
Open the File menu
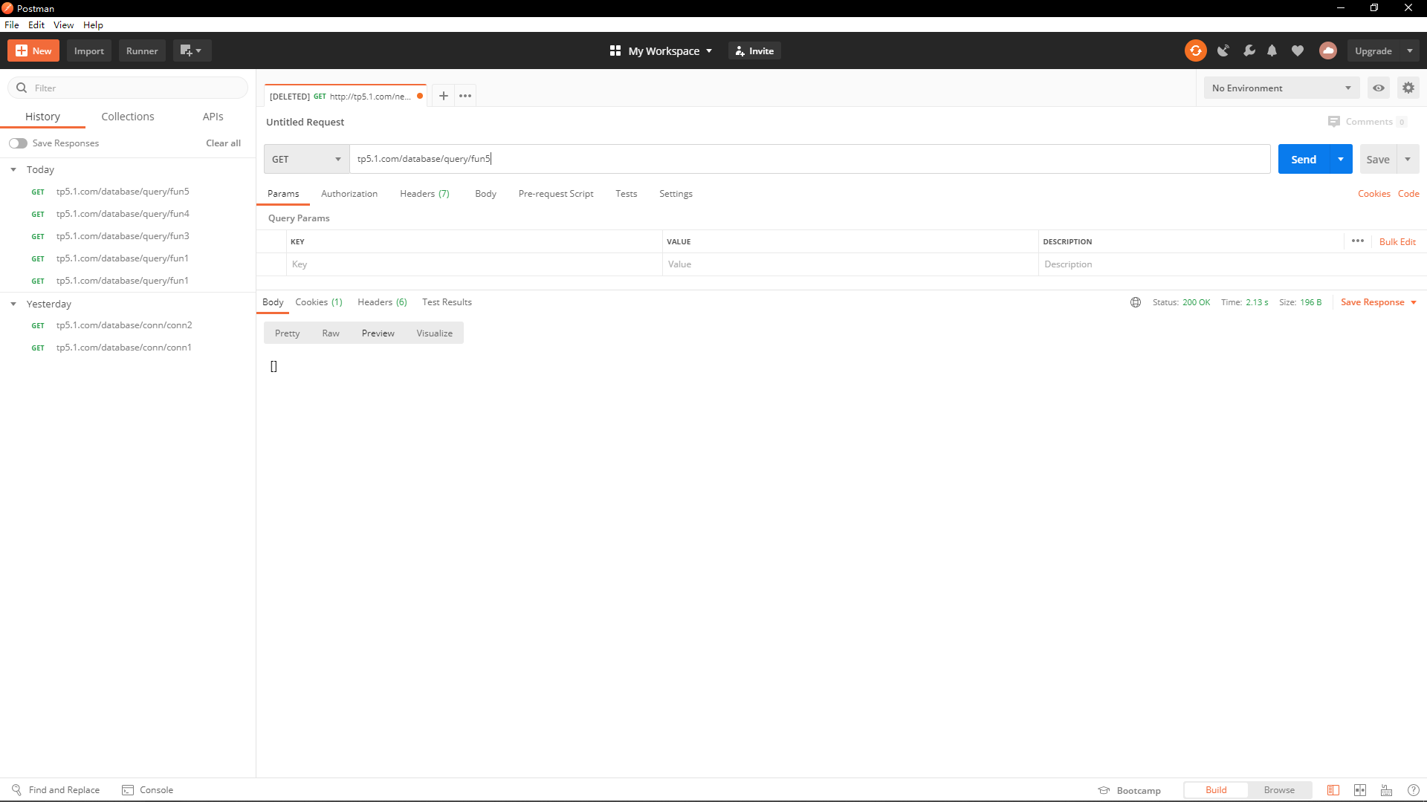12,25
